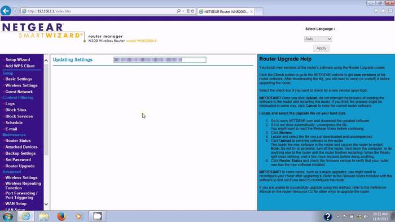The height and width of the screenshot is (222, 395).
Task: Click the taskbar clock
Action: 380,216
